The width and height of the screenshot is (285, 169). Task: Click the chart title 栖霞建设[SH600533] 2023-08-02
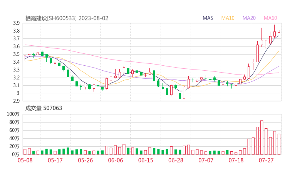[x=67, y=18]
